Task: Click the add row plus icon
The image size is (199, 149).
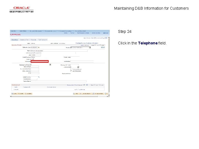Action: pyautogui.click(x=102, y=47)
